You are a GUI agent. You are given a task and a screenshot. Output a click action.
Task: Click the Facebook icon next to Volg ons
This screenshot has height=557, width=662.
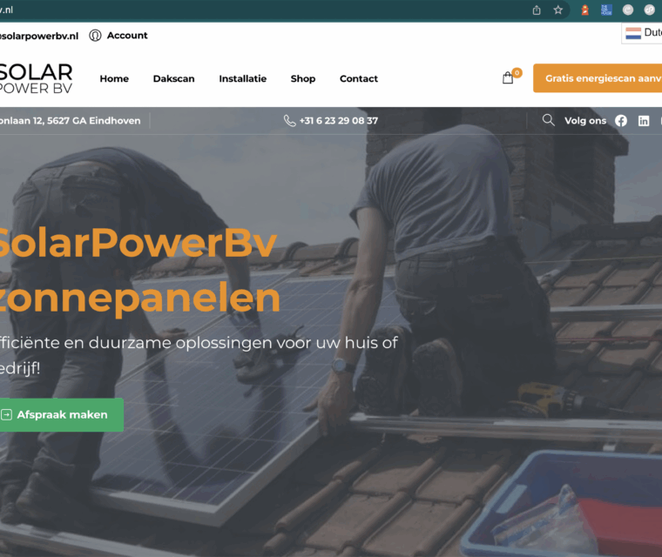(x=620, y=121)
